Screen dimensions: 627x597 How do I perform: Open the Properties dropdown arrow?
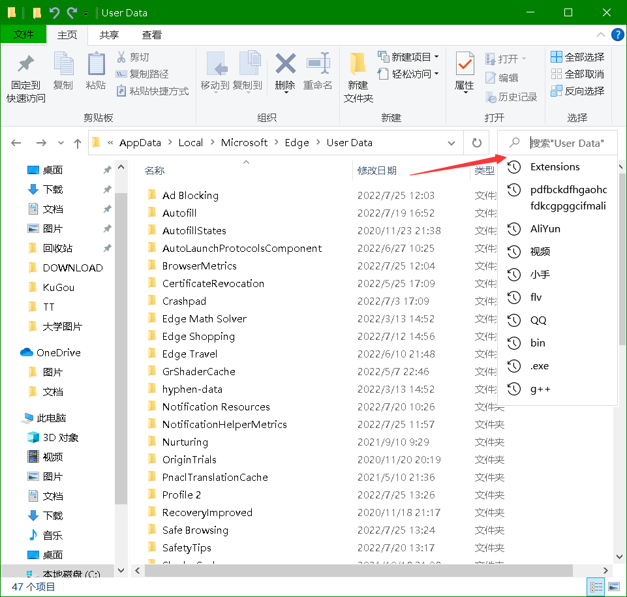click(465, 93)
